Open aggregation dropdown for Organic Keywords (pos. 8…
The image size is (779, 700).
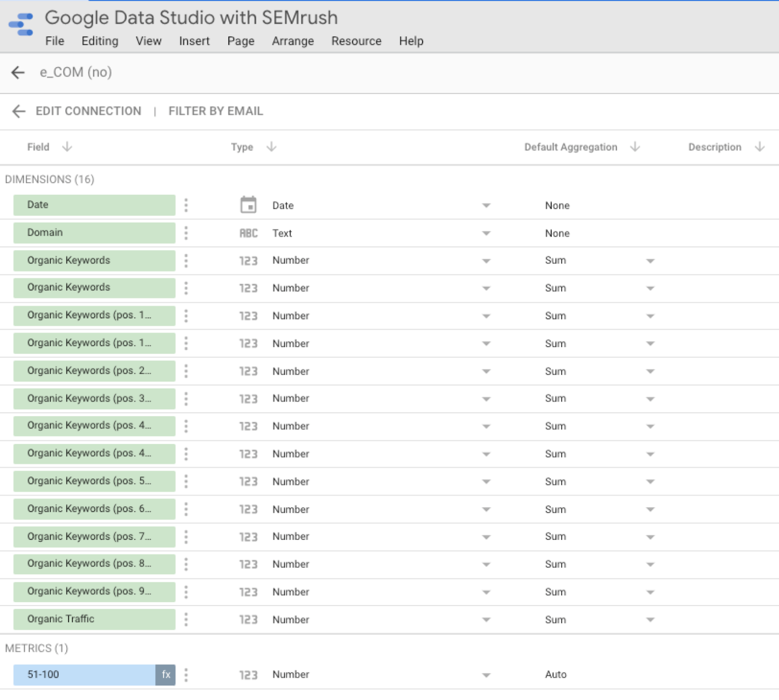[650, 565]
